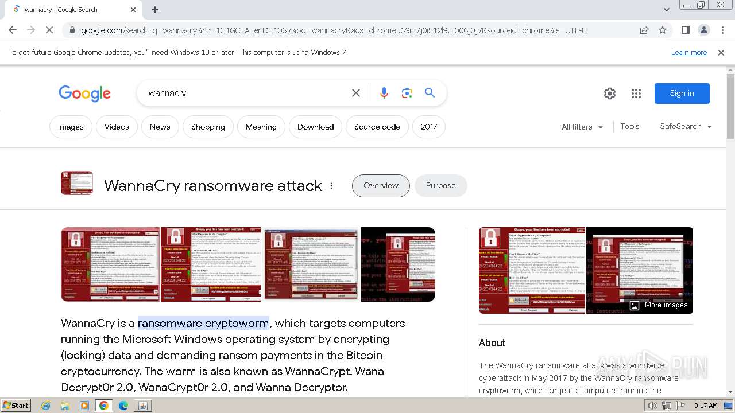Viewport: 735px width, 413px height.
Task: Switch to the Images results tab
Action: 71,127
